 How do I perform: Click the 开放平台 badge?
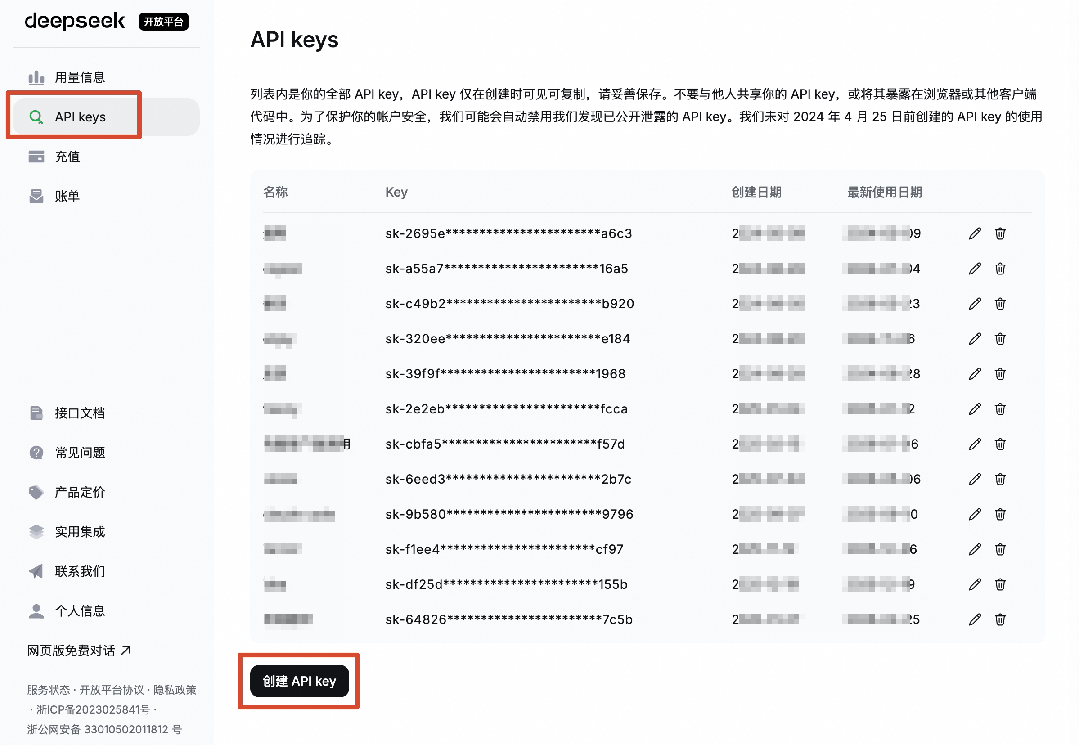[x=163, y=22]
